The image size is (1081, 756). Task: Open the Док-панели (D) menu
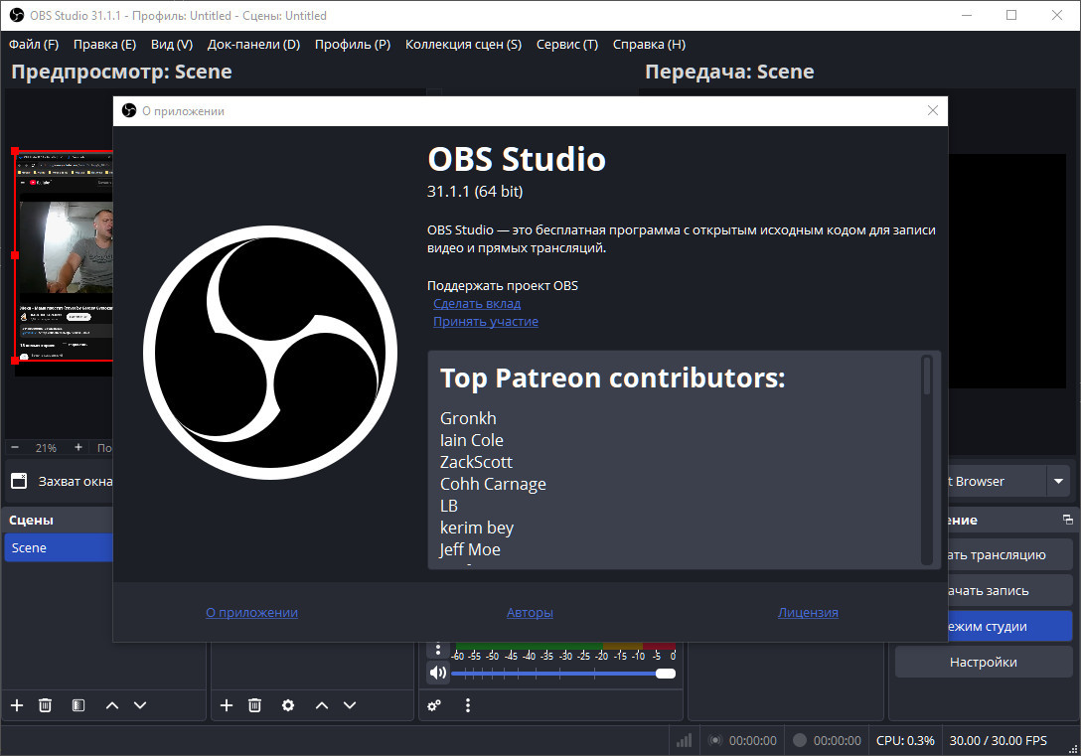pyautogui.click(x=253, y=44)
